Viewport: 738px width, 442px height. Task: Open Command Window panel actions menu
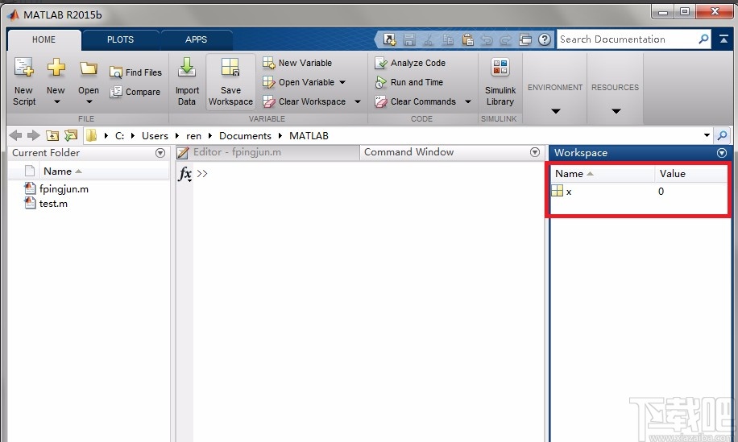click(535, 152)
